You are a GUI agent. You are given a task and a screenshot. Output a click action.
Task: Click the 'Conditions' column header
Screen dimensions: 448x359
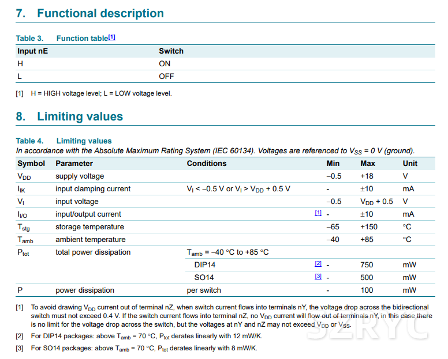pyautogui.click(x=207, y=164)
